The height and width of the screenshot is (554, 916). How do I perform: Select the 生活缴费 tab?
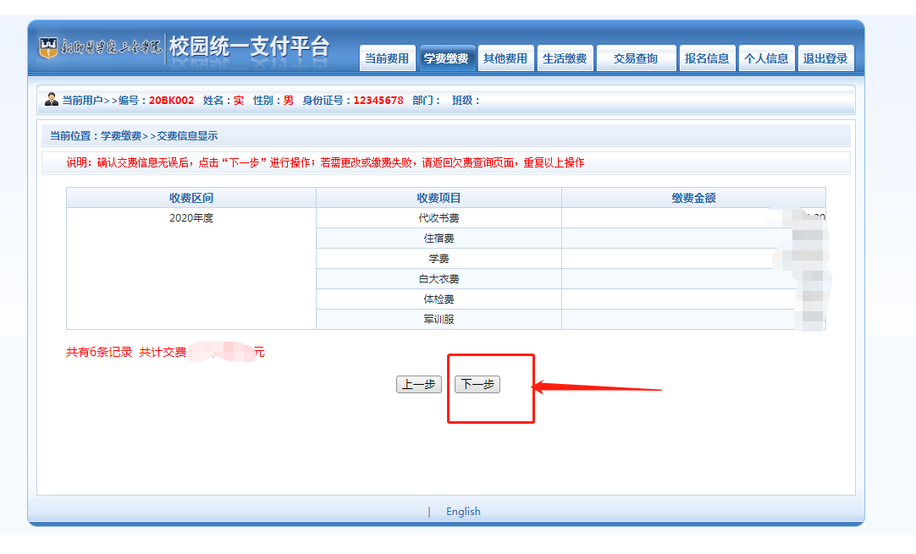(x=565, y=58)
